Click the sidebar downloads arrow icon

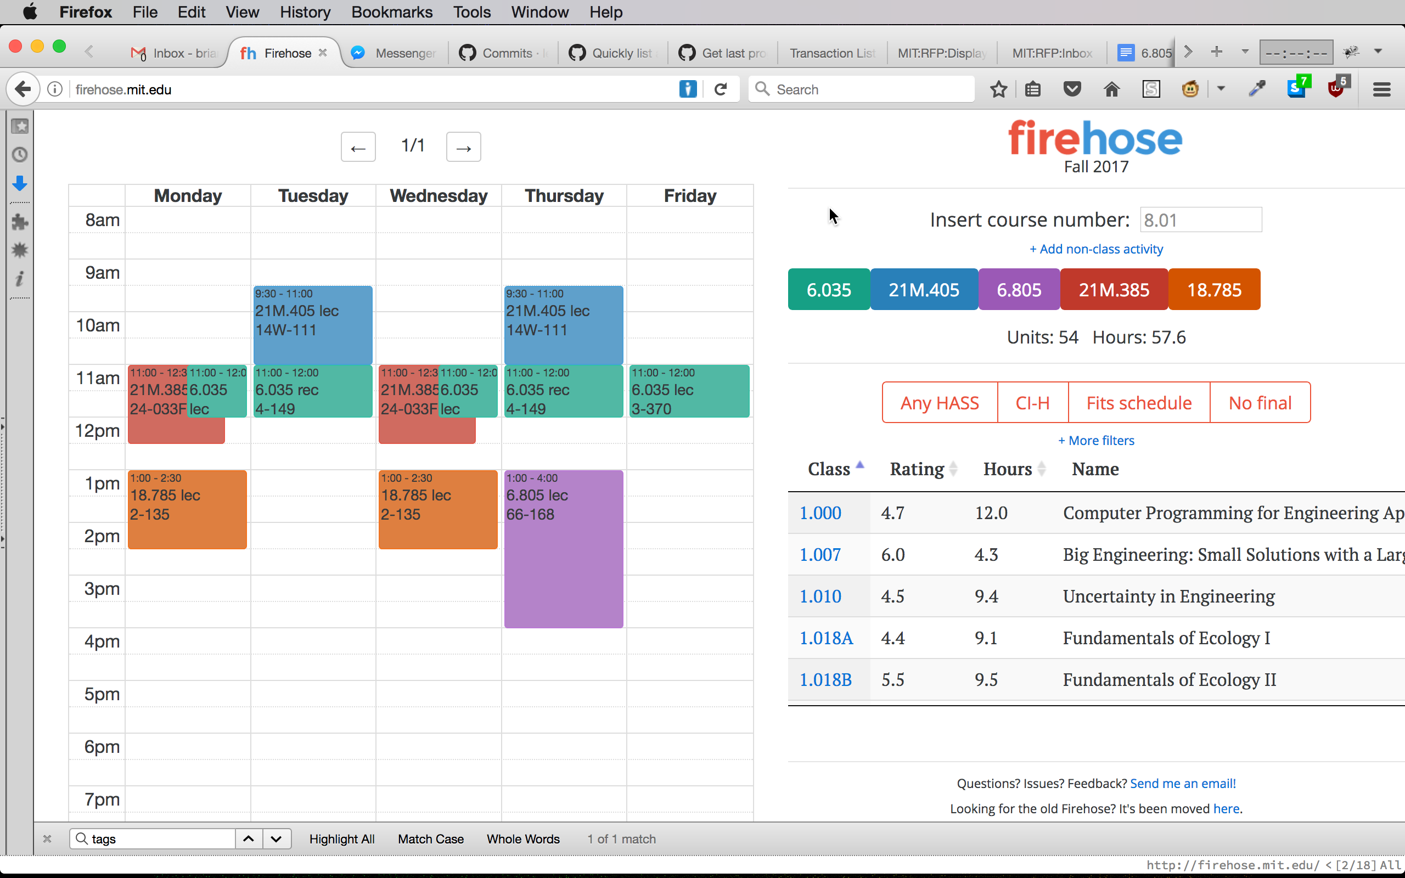(20, 183)
